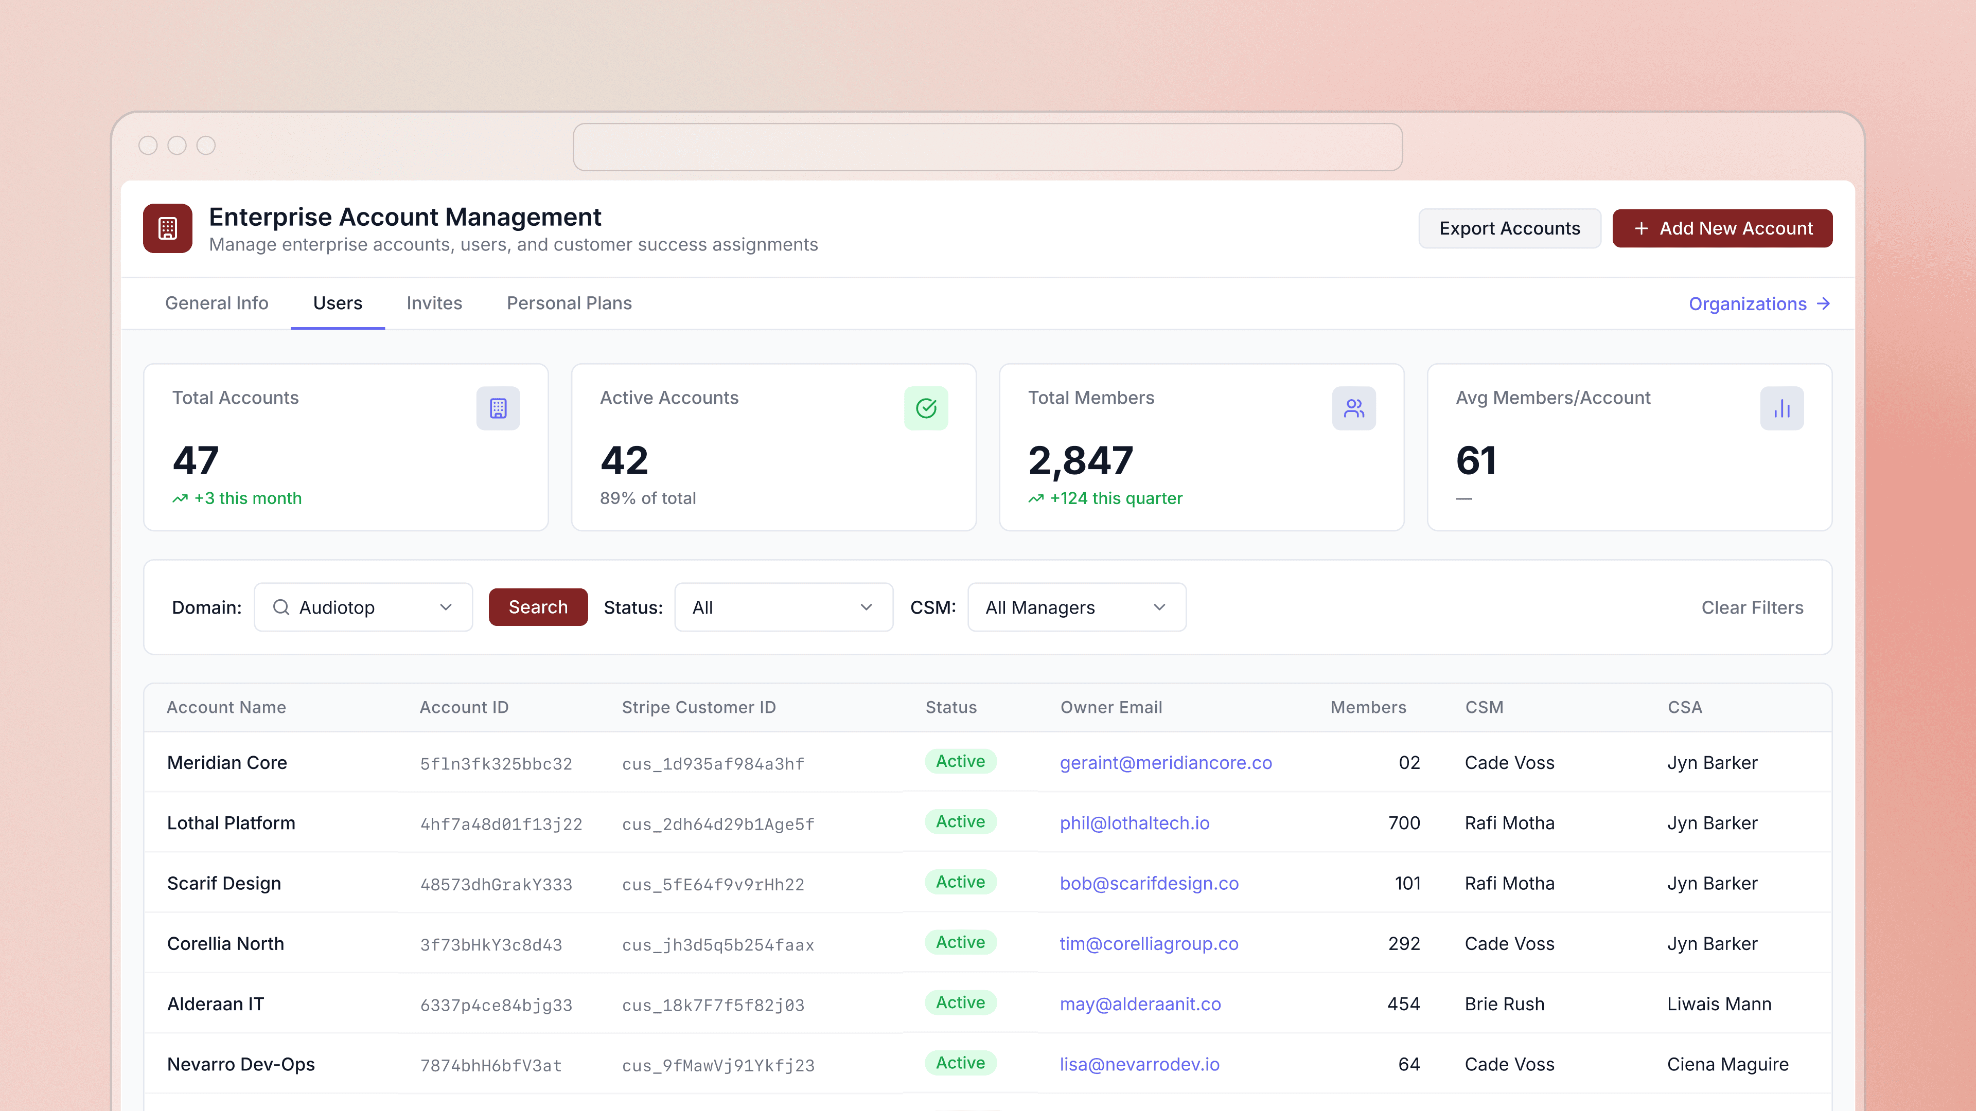Image resolution: width=1976 pixels, height=1111 pixels.
Task: Expand the Status filter dropdown
Action: (x=784, y=607)
